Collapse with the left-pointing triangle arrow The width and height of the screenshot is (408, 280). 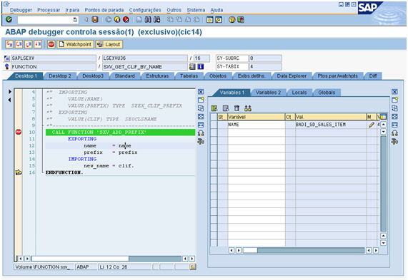tap(9, 100)
